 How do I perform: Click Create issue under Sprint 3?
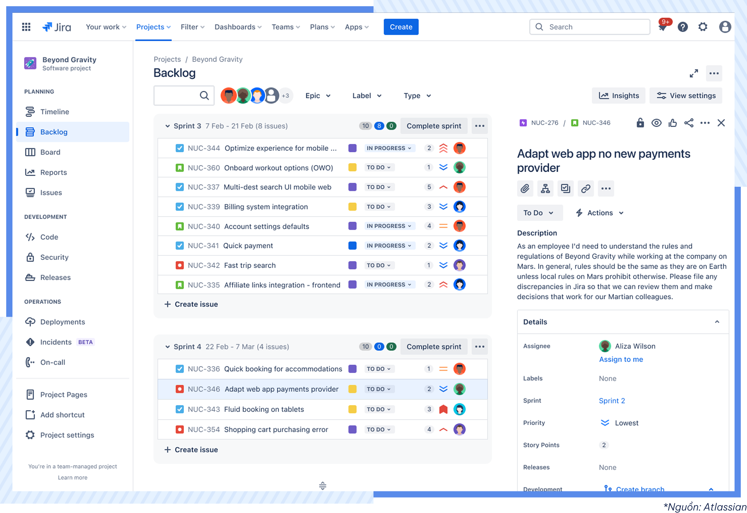pos(191,304)
